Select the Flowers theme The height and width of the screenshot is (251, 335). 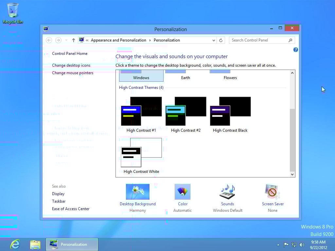click(230, 76)
